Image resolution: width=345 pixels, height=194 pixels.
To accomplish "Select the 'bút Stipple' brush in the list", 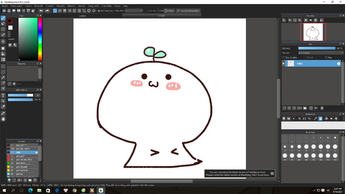I will tap(23, 167).
